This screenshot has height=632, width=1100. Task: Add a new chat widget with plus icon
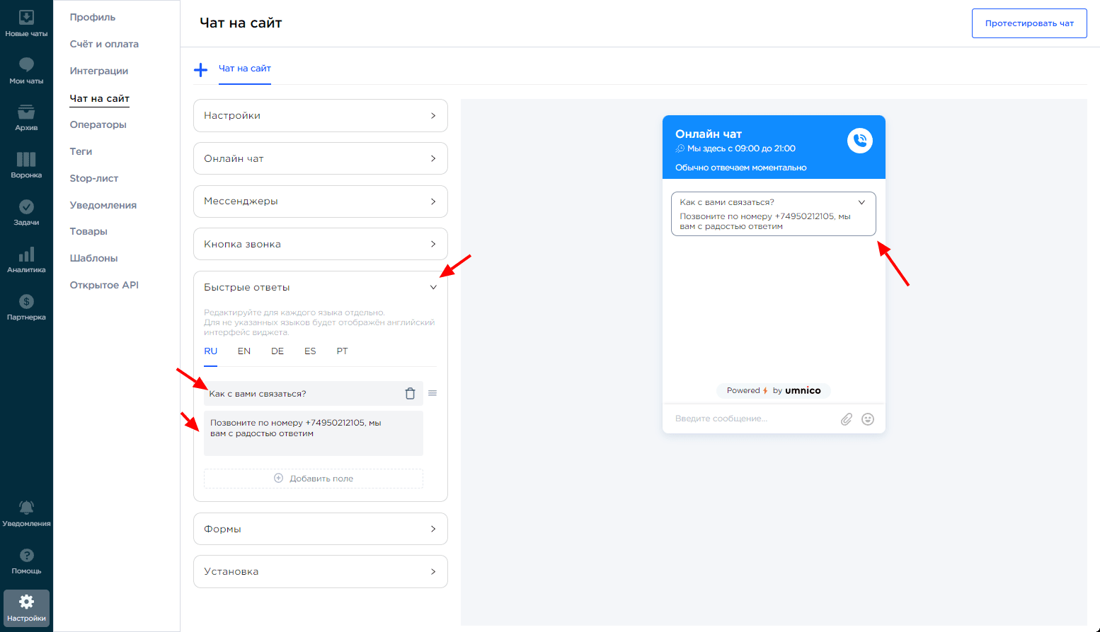[201, 69]
